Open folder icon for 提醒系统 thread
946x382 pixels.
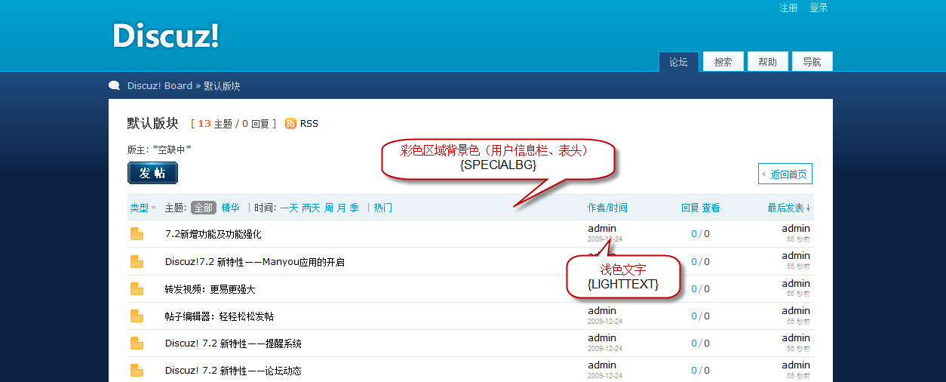click(x=137, y=343)
